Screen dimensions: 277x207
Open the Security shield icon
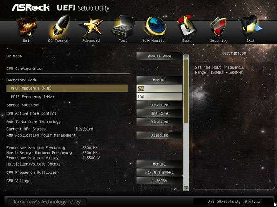(x=218, y=27)
